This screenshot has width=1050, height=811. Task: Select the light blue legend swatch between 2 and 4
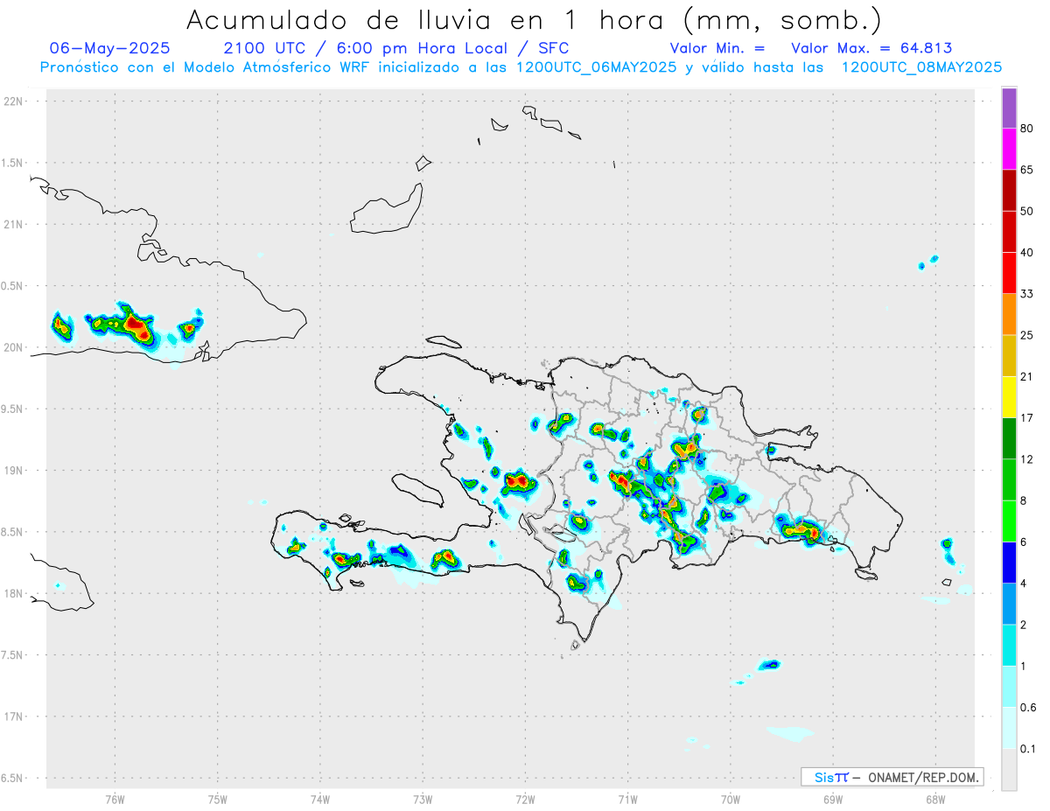point(1009,605)
